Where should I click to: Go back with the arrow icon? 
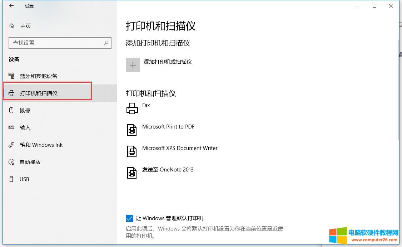point(11,6)
